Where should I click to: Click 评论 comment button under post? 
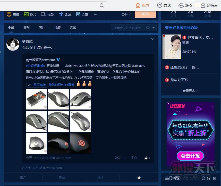[x=100, y=177]
